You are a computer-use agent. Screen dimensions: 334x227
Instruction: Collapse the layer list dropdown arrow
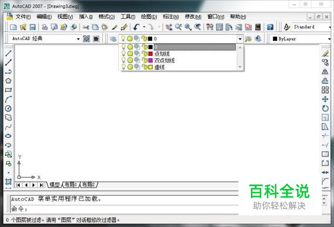coord(240,39)
